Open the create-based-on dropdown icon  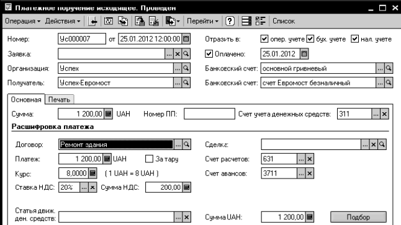pyautogui.click(x=173, y=21)
